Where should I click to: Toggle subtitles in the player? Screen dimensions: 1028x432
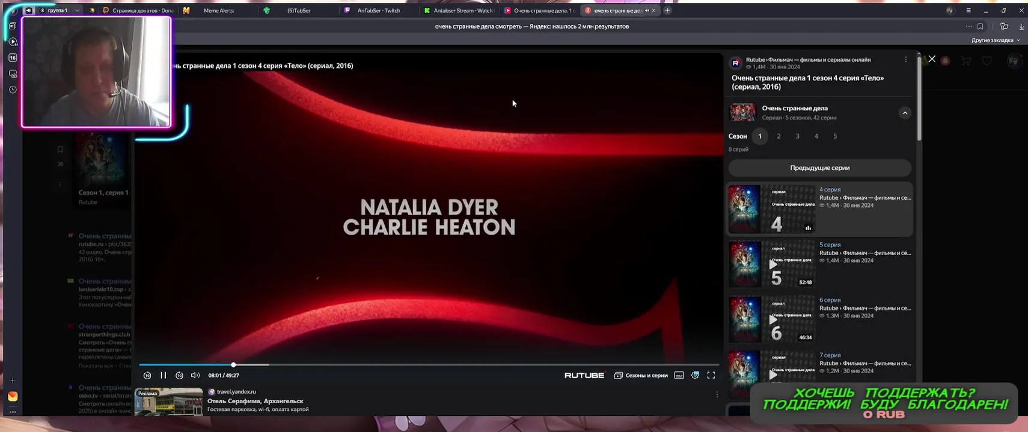pos(679,375)
